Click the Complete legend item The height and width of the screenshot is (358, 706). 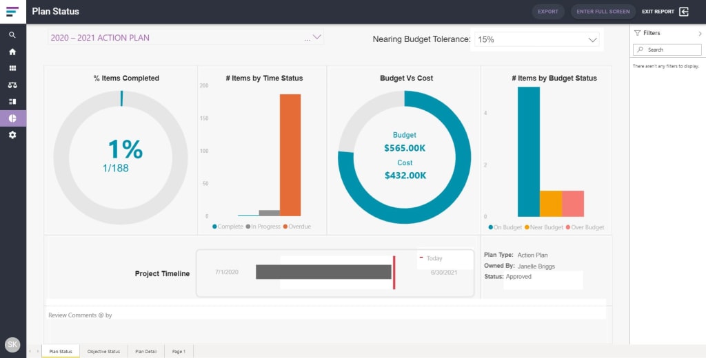pos(228,227)
